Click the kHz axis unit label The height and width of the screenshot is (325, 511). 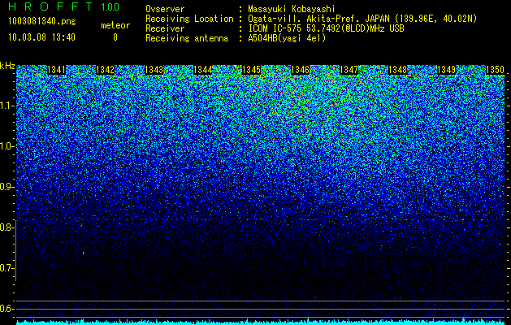[7, 66]
